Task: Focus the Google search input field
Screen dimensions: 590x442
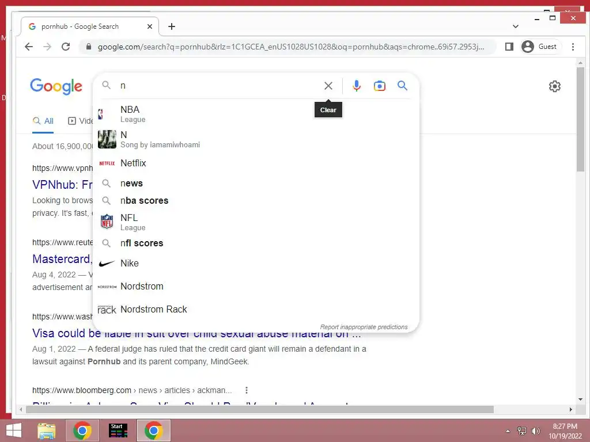Action: [x=218, y=86]
